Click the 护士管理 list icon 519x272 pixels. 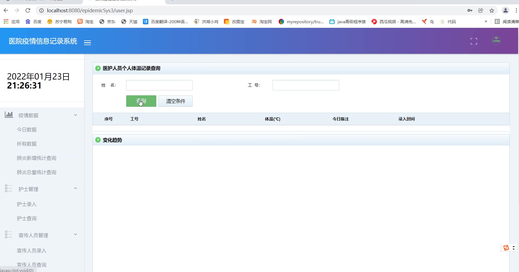point(8,188)
